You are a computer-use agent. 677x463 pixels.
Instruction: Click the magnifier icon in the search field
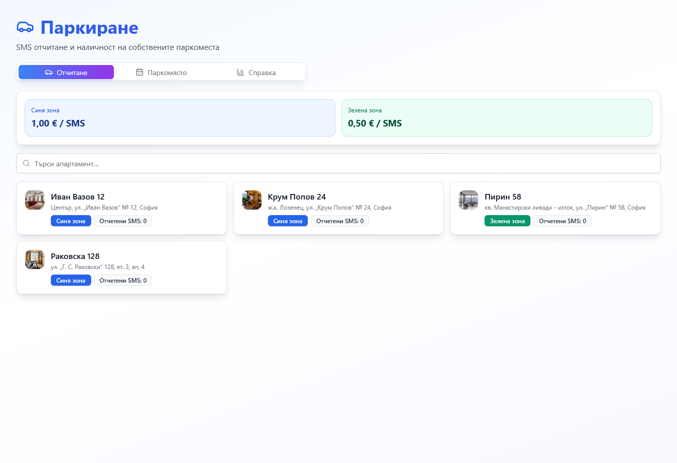pos(26,164)
